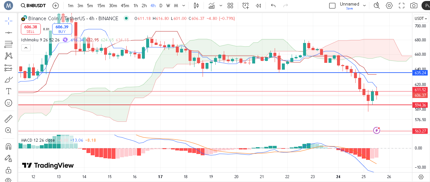Toggle fullscreen mode icon
The height and width of the screenshot is (182, 430).
pyautogui.click(x=402, y=6)
